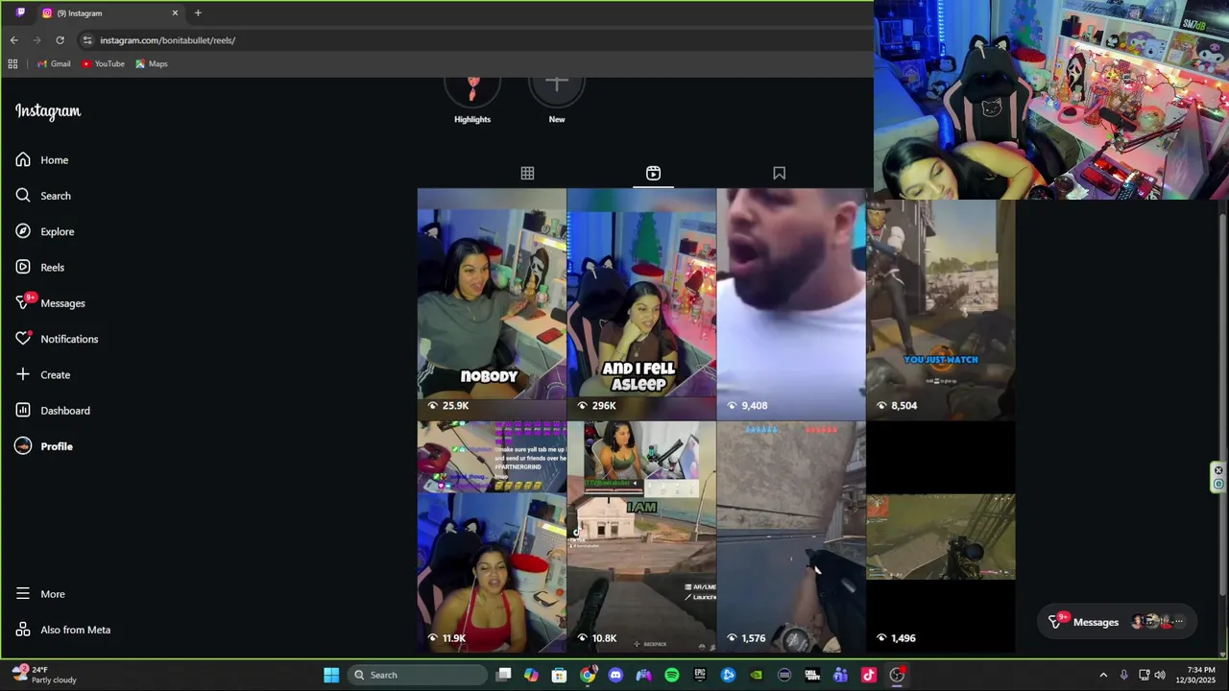View Notifications in the sidebar
The image size is (1229, 691).
click(57, 339)
